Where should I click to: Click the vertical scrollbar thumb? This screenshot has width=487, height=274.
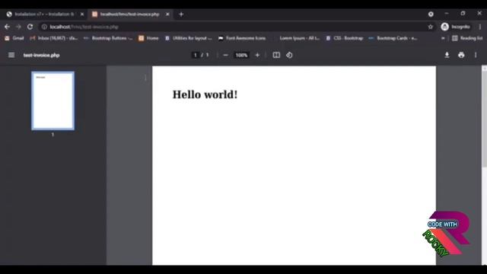tap(484, 119)
